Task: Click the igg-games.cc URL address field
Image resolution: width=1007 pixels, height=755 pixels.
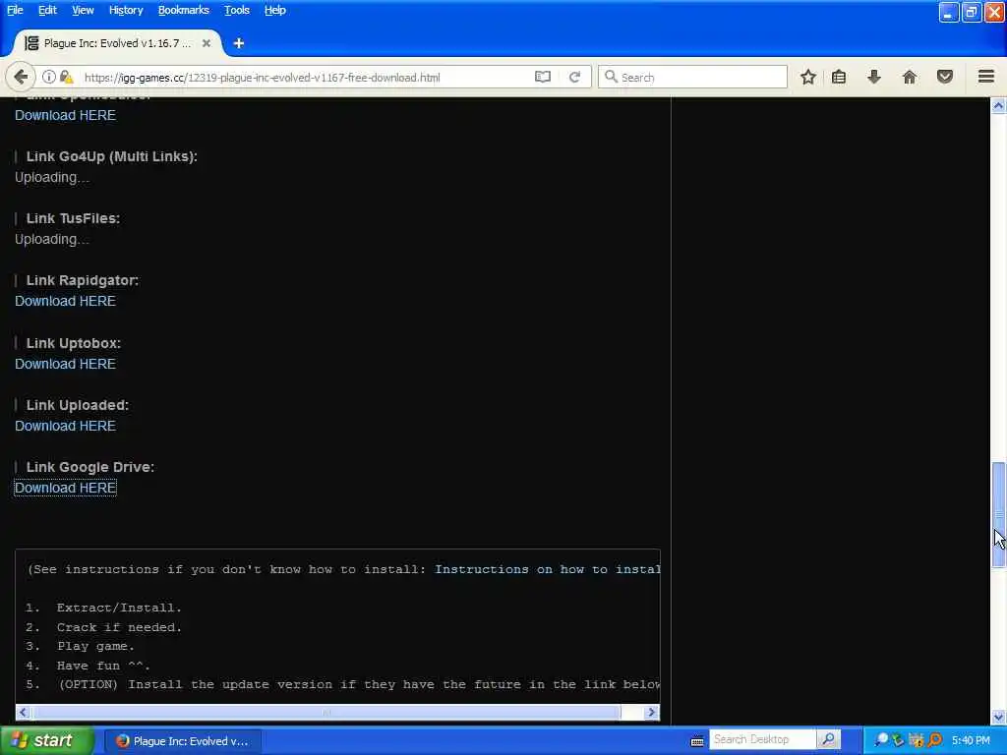Action: 305,77
